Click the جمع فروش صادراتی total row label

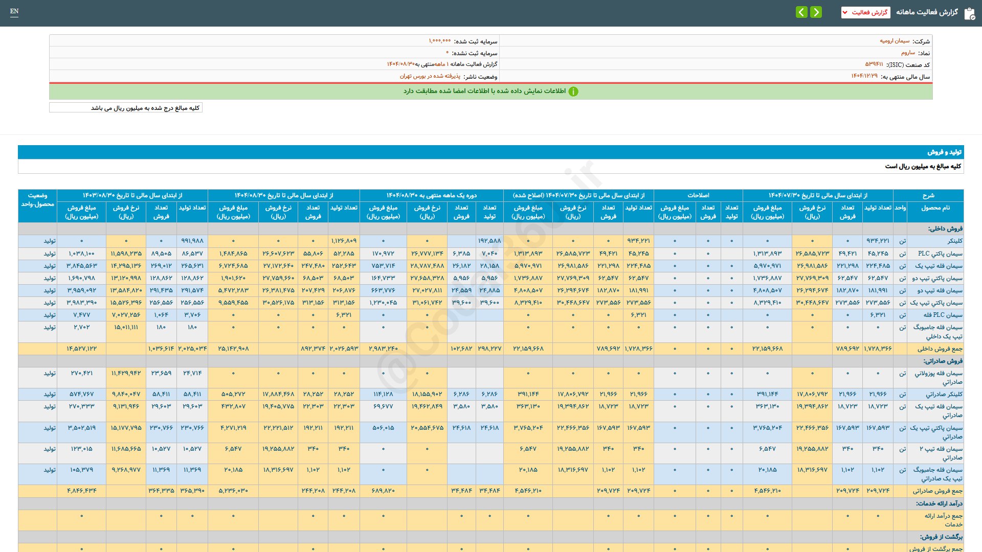[938, 491]
